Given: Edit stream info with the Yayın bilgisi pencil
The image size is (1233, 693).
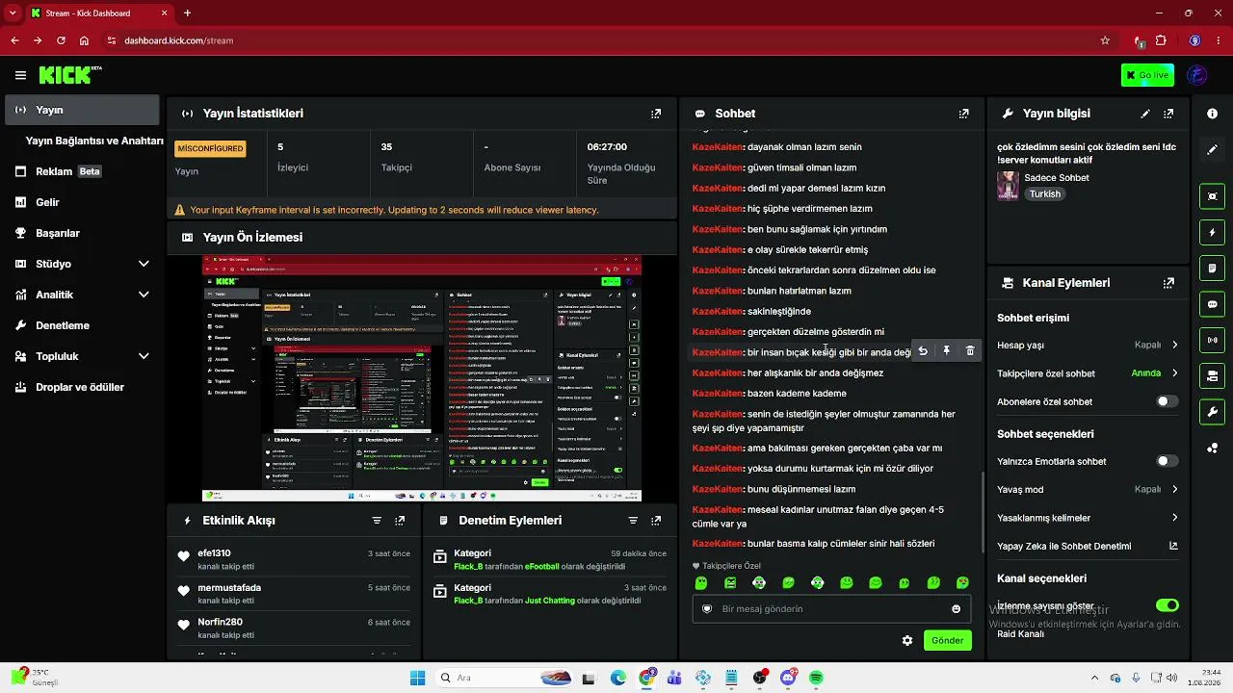Looking at the screenshot, I should pos(1145,114).
